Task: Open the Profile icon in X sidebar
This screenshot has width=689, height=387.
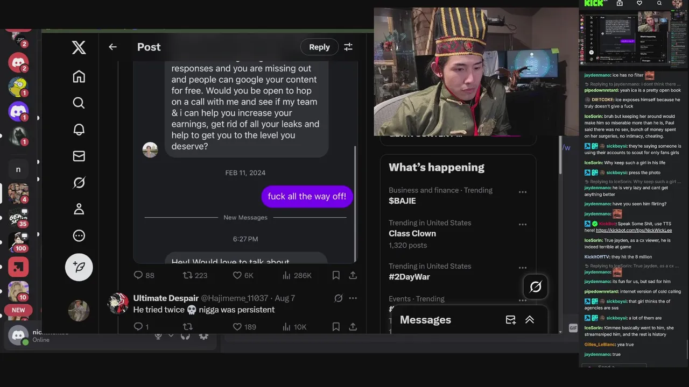Action: coord(79,209)
